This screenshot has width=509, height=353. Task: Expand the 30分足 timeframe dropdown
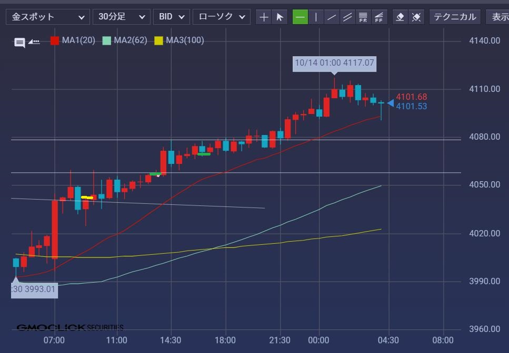pos(121,17)
